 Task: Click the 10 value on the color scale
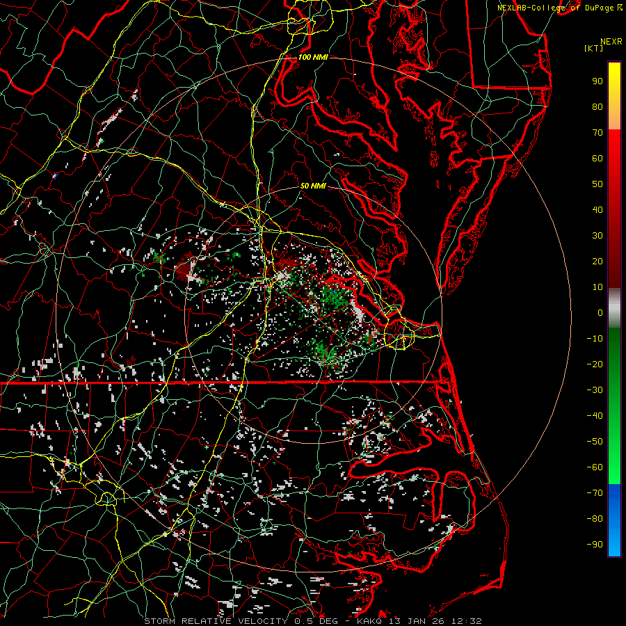pos(597,287)
